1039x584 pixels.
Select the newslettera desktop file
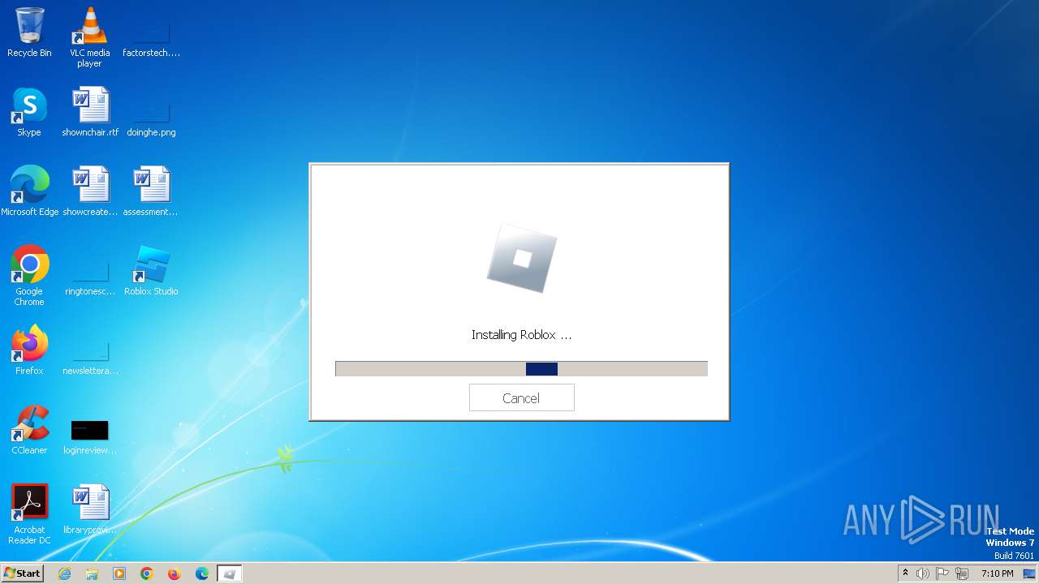pos(90,357)
